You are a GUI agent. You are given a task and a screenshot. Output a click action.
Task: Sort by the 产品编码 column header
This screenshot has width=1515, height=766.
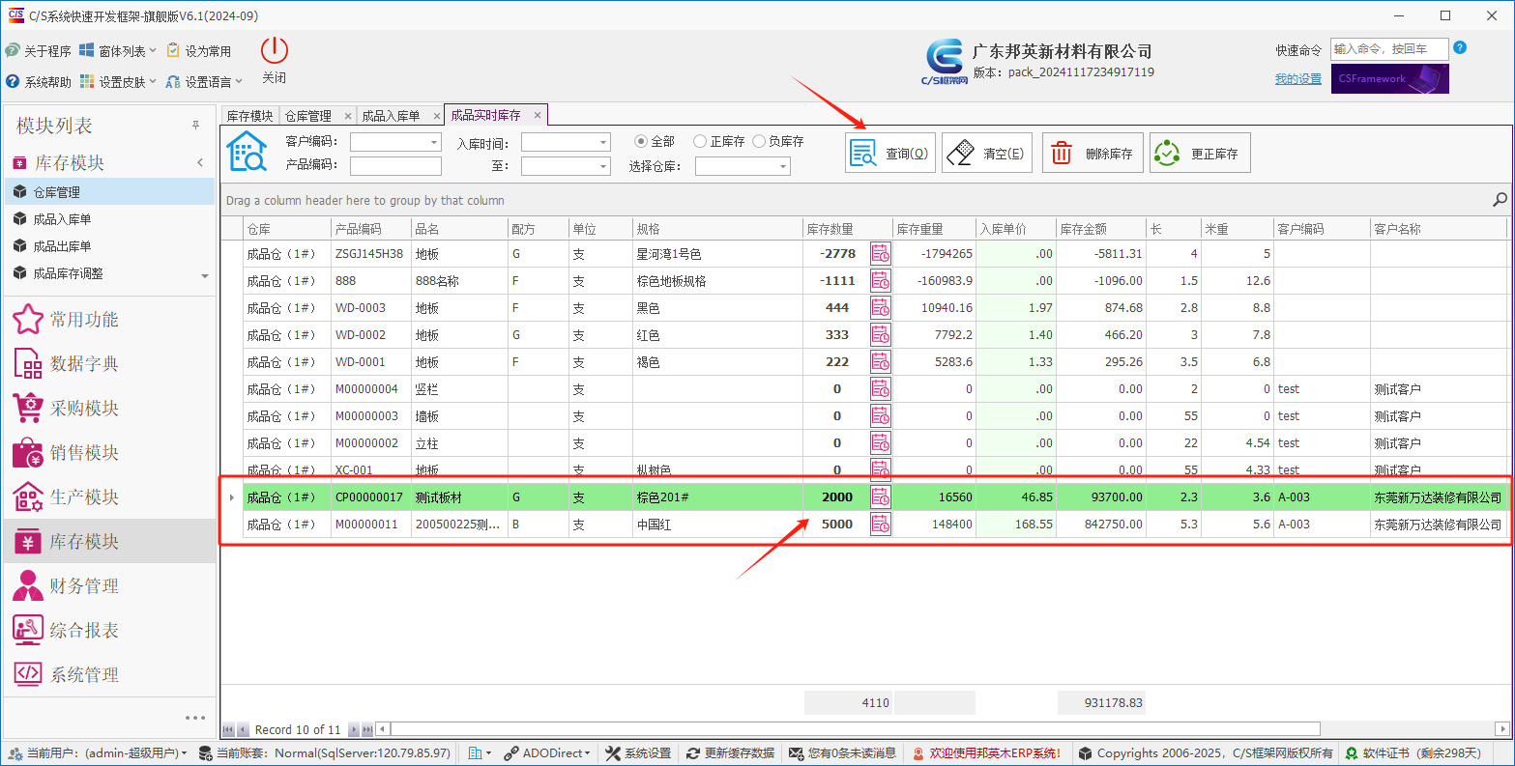(372, 229)
